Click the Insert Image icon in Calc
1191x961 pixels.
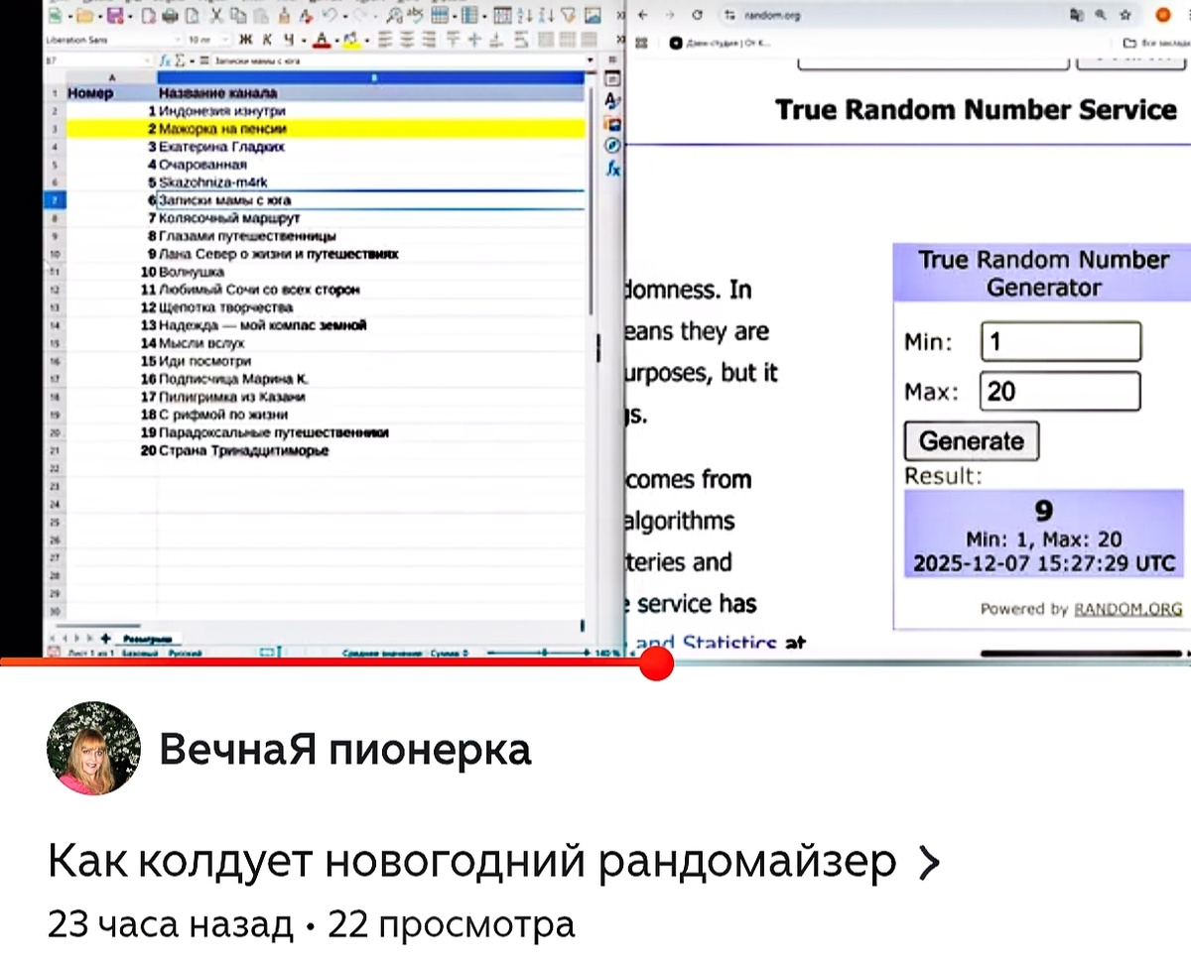[593, 16]
